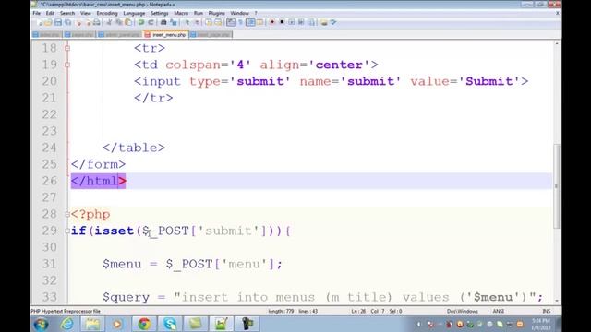Click the 'isset' keyword on line 29
Screen dimensions: 591x332
pos(115,231)
